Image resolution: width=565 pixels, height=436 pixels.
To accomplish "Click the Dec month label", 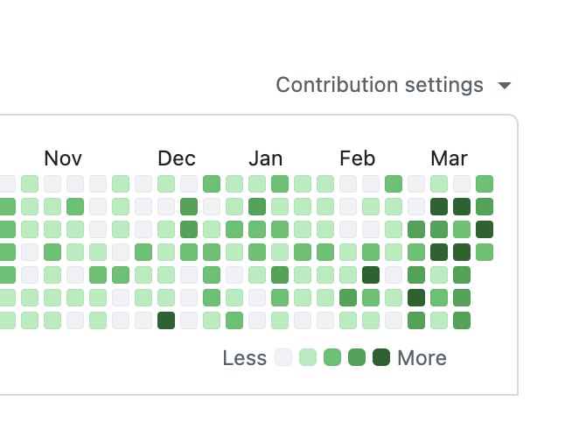I will tap(177, 158).
